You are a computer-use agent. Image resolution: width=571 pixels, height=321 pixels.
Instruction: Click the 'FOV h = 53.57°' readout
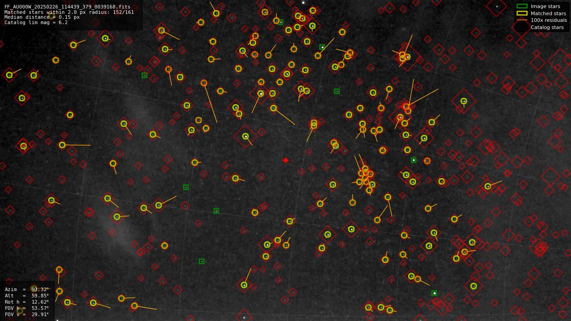tap(27, 308)
